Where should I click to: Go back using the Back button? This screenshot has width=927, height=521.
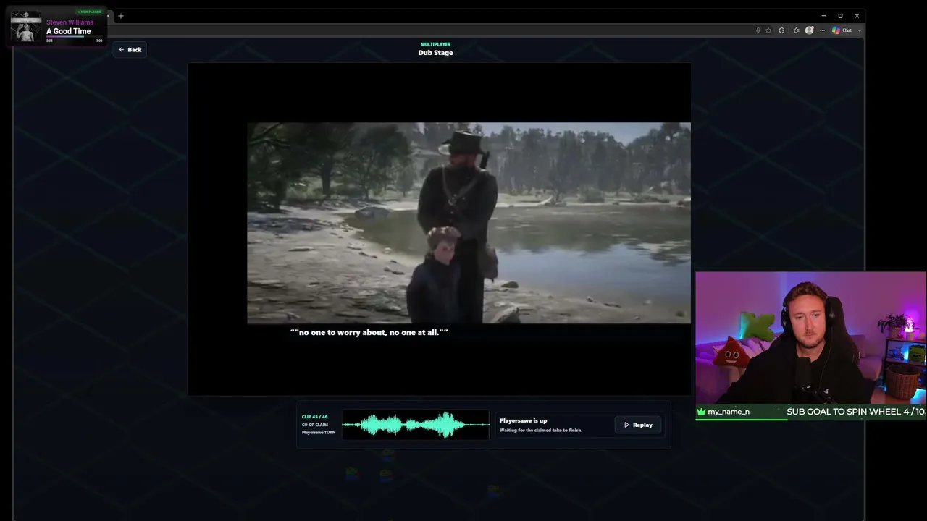tap(130, 50)
